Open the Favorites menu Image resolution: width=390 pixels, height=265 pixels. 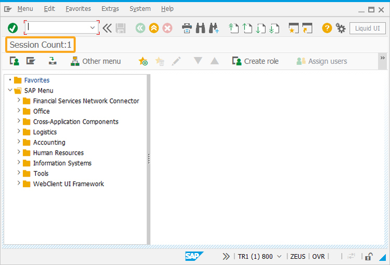pyautogui.click(x=79, y=9)
